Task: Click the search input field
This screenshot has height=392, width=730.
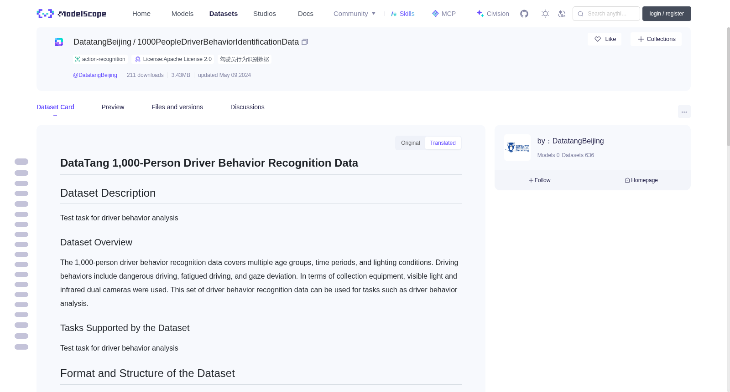Action: [606, 14]
